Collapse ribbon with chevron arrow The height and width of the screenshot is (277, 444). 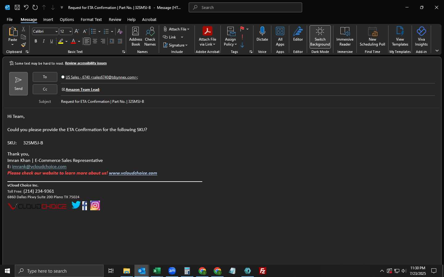(437, 51)
